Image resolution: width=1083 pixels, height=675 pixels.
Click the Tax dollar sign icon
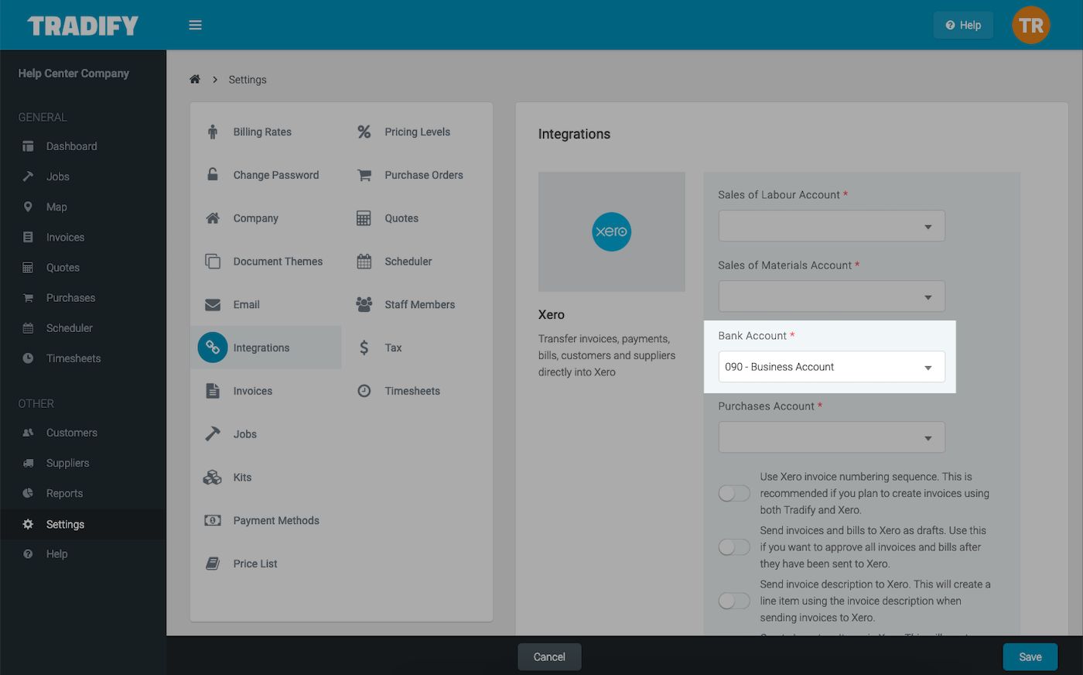point(364,348)
